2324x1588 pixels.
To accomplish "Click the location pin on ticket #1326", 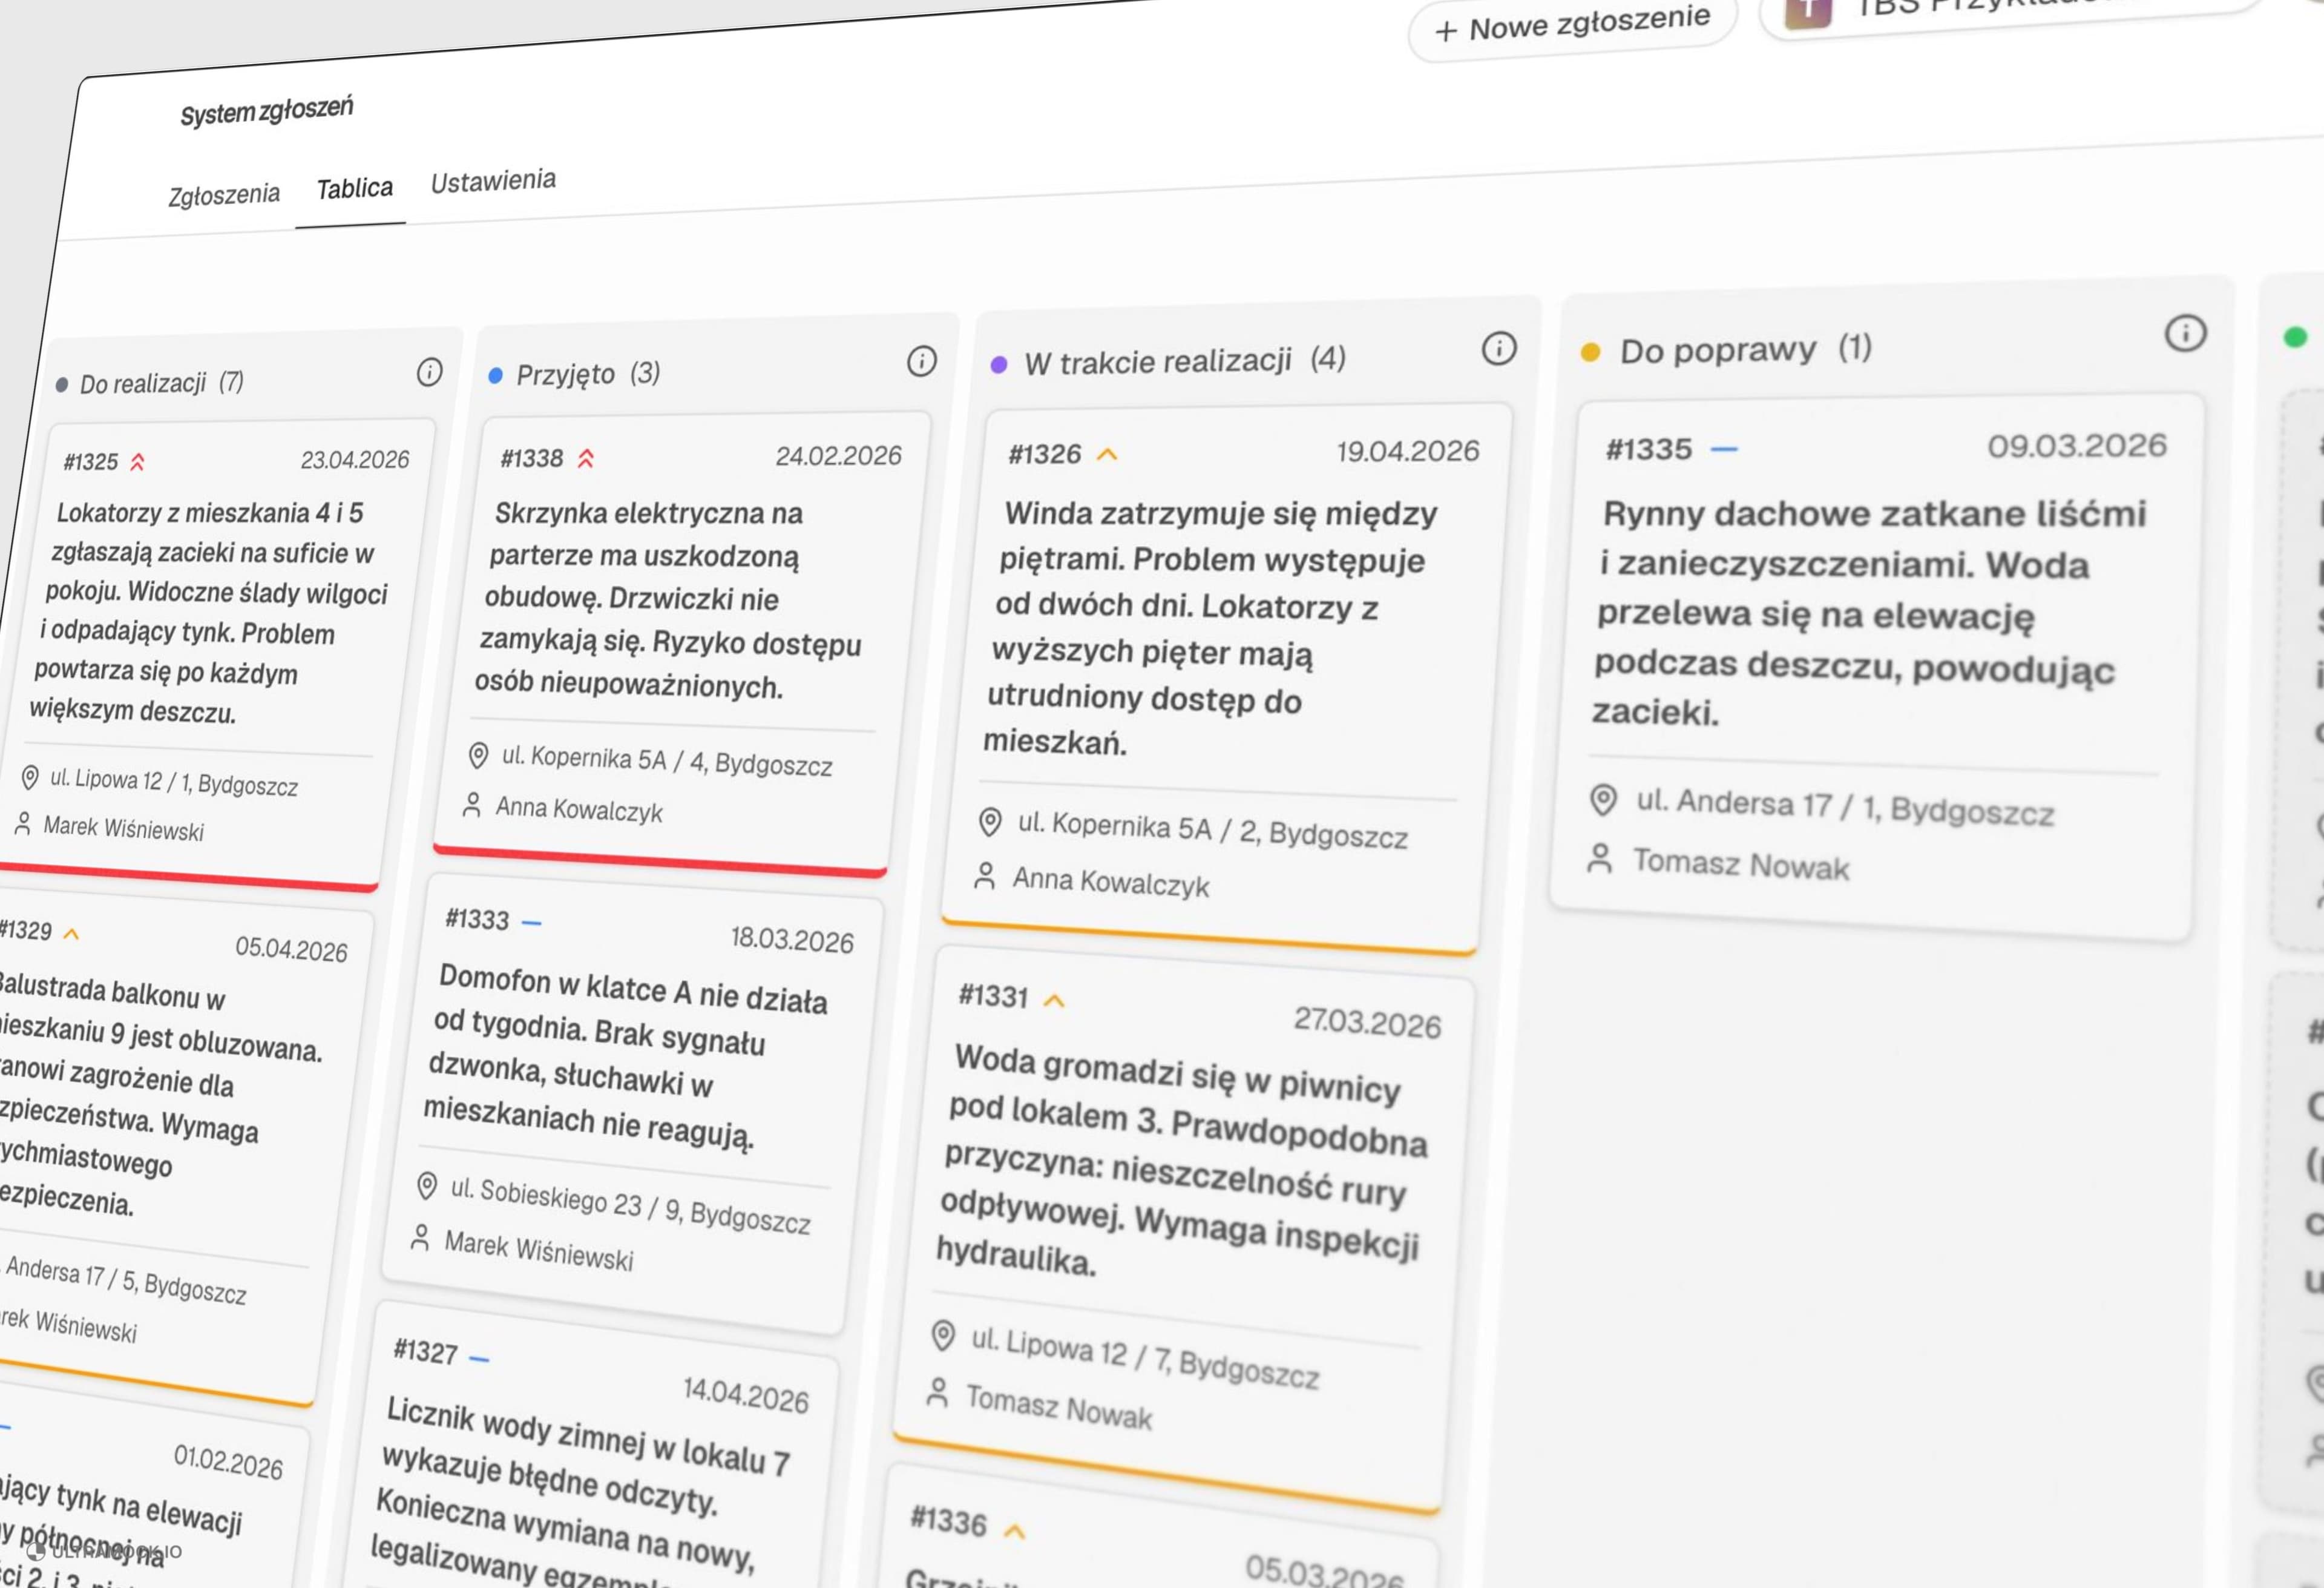I will click(x=989, y=822).
